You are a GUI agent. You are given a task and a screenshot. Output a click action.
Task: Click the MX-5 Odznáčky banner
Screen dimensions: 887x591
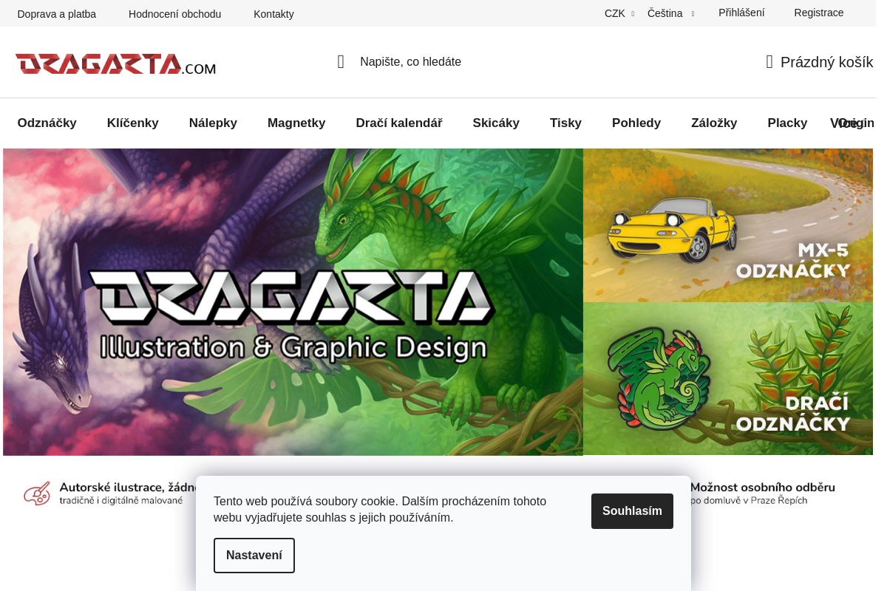728,225
